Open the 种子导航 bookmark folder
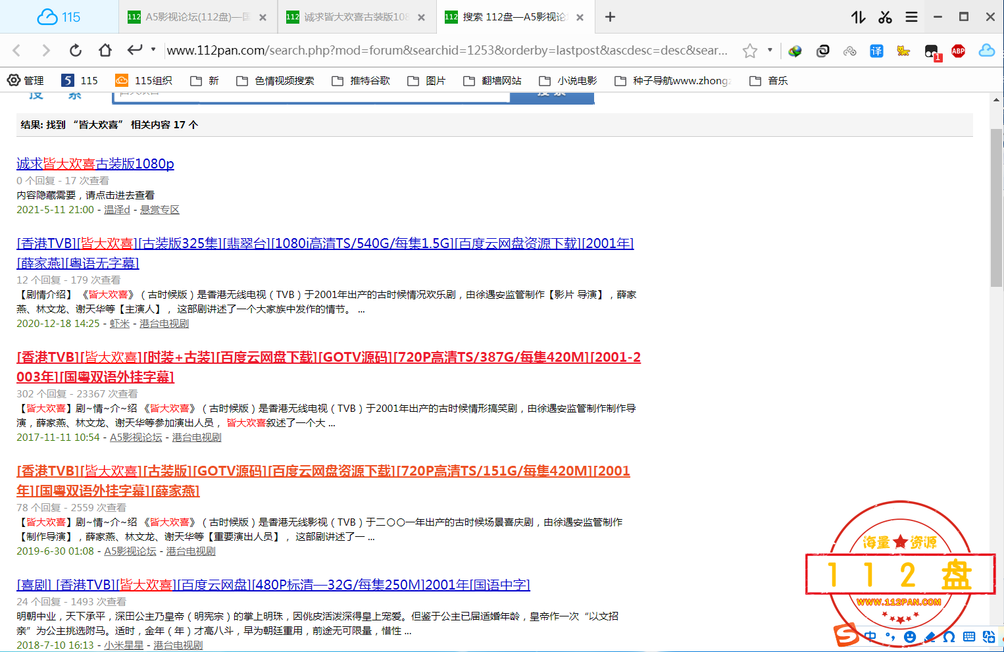This screenshot has width=1004, height=652. [x=673, y=80]
